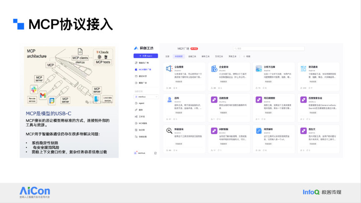Viewport: 361px width, 203px height.
Task: Select the 分析方法库 layered-stack icon
Action: tap(259, 69)
